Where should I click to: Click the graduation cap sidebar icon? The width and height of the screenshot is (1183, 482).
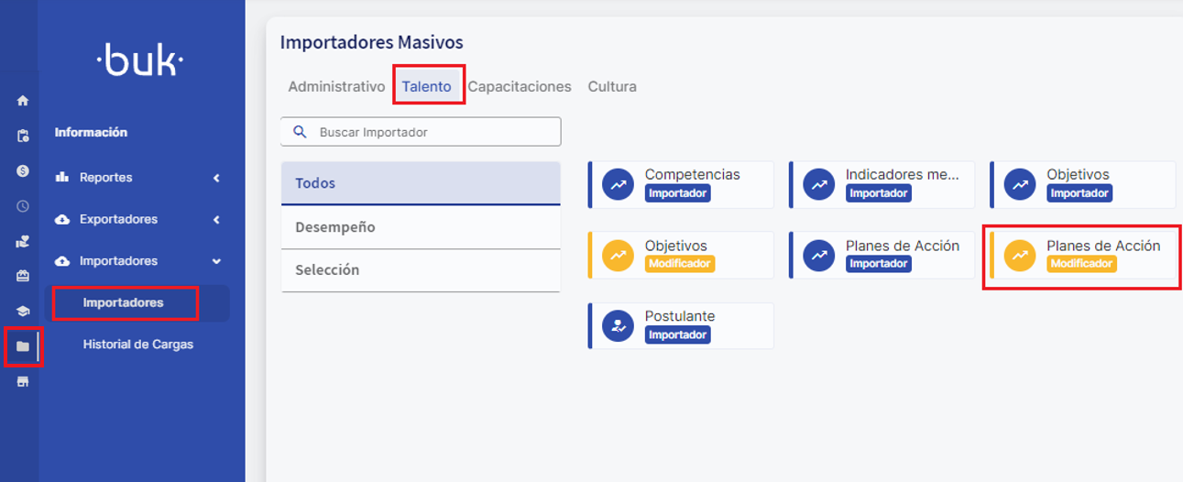tap(23, 312)
